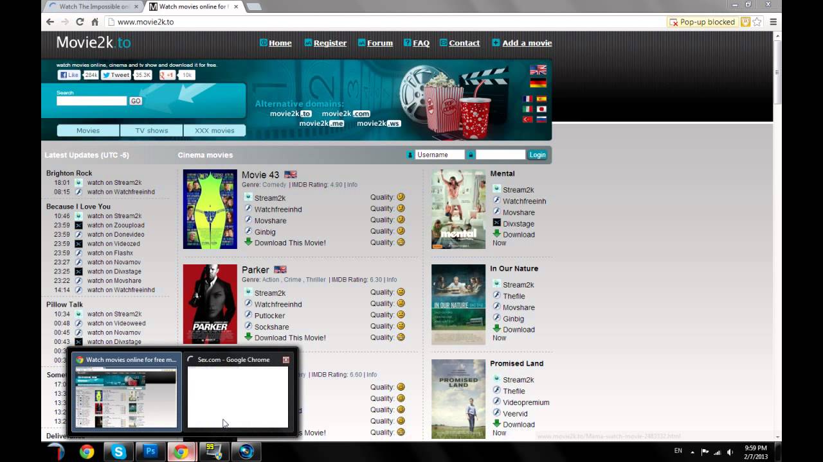Click into the Search text field
Viewport: 823px width, 462px height.
tap(91, 101)
